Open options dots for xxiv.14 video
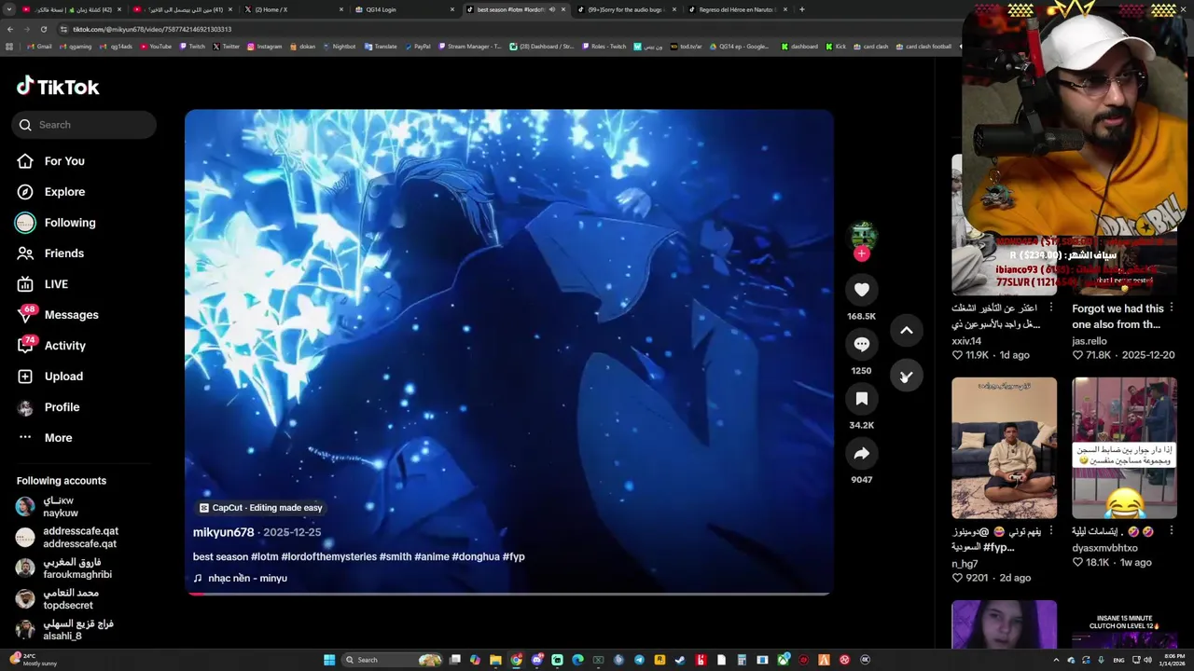 coord(1051,308)
